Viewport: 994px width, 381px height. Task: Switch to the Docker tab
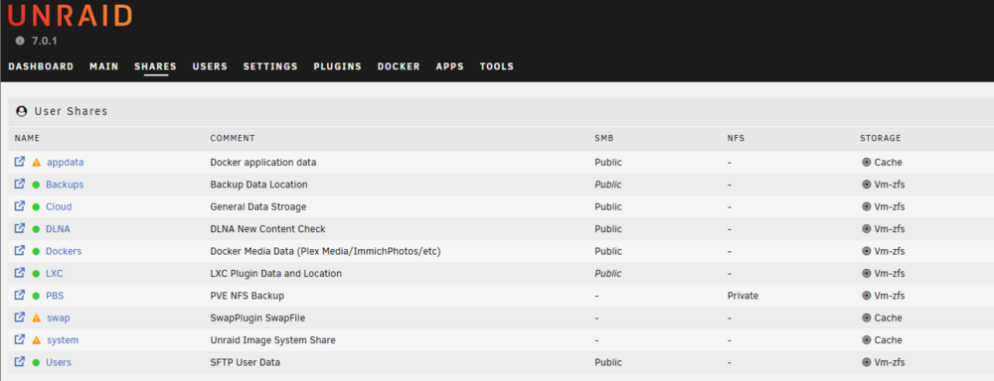(x=399, y=66)
